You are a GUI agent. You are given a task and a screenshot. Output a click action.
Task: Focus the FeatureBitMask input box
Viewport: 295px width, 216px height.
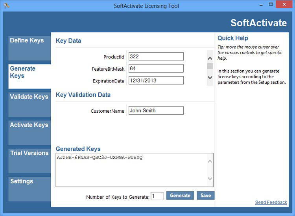pyautogui.click(x=156, y=69)
